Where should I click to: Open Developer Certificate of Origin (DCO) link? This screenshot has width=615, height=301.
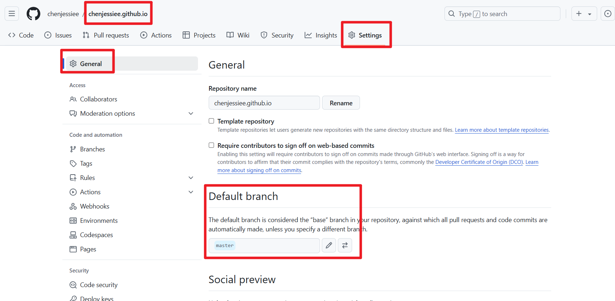(479, 162)
